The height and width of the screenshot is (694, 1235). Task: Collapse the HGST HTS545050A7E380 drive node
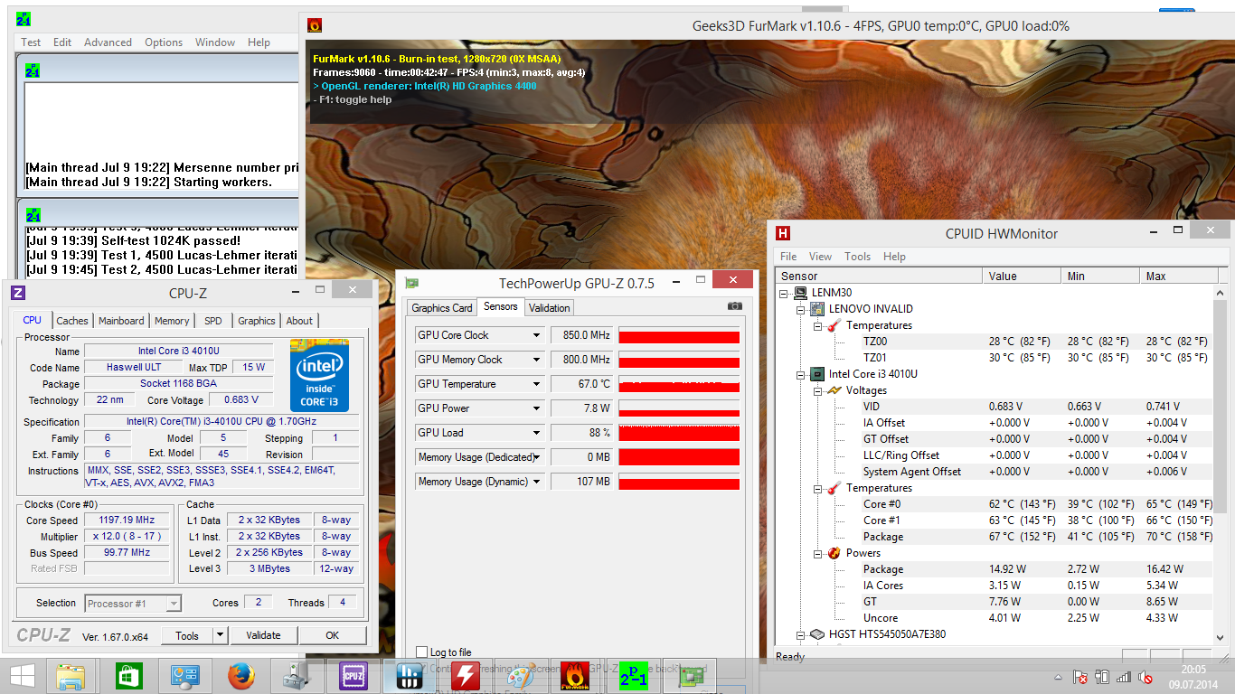point(802,634)
